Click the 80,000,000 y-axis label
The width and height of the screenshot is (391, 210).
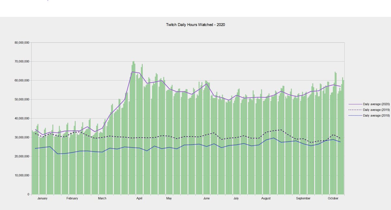click(22, 43)
